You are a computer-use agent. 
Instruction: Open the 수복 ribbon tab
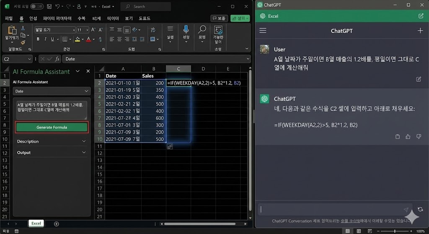[82, 18]
